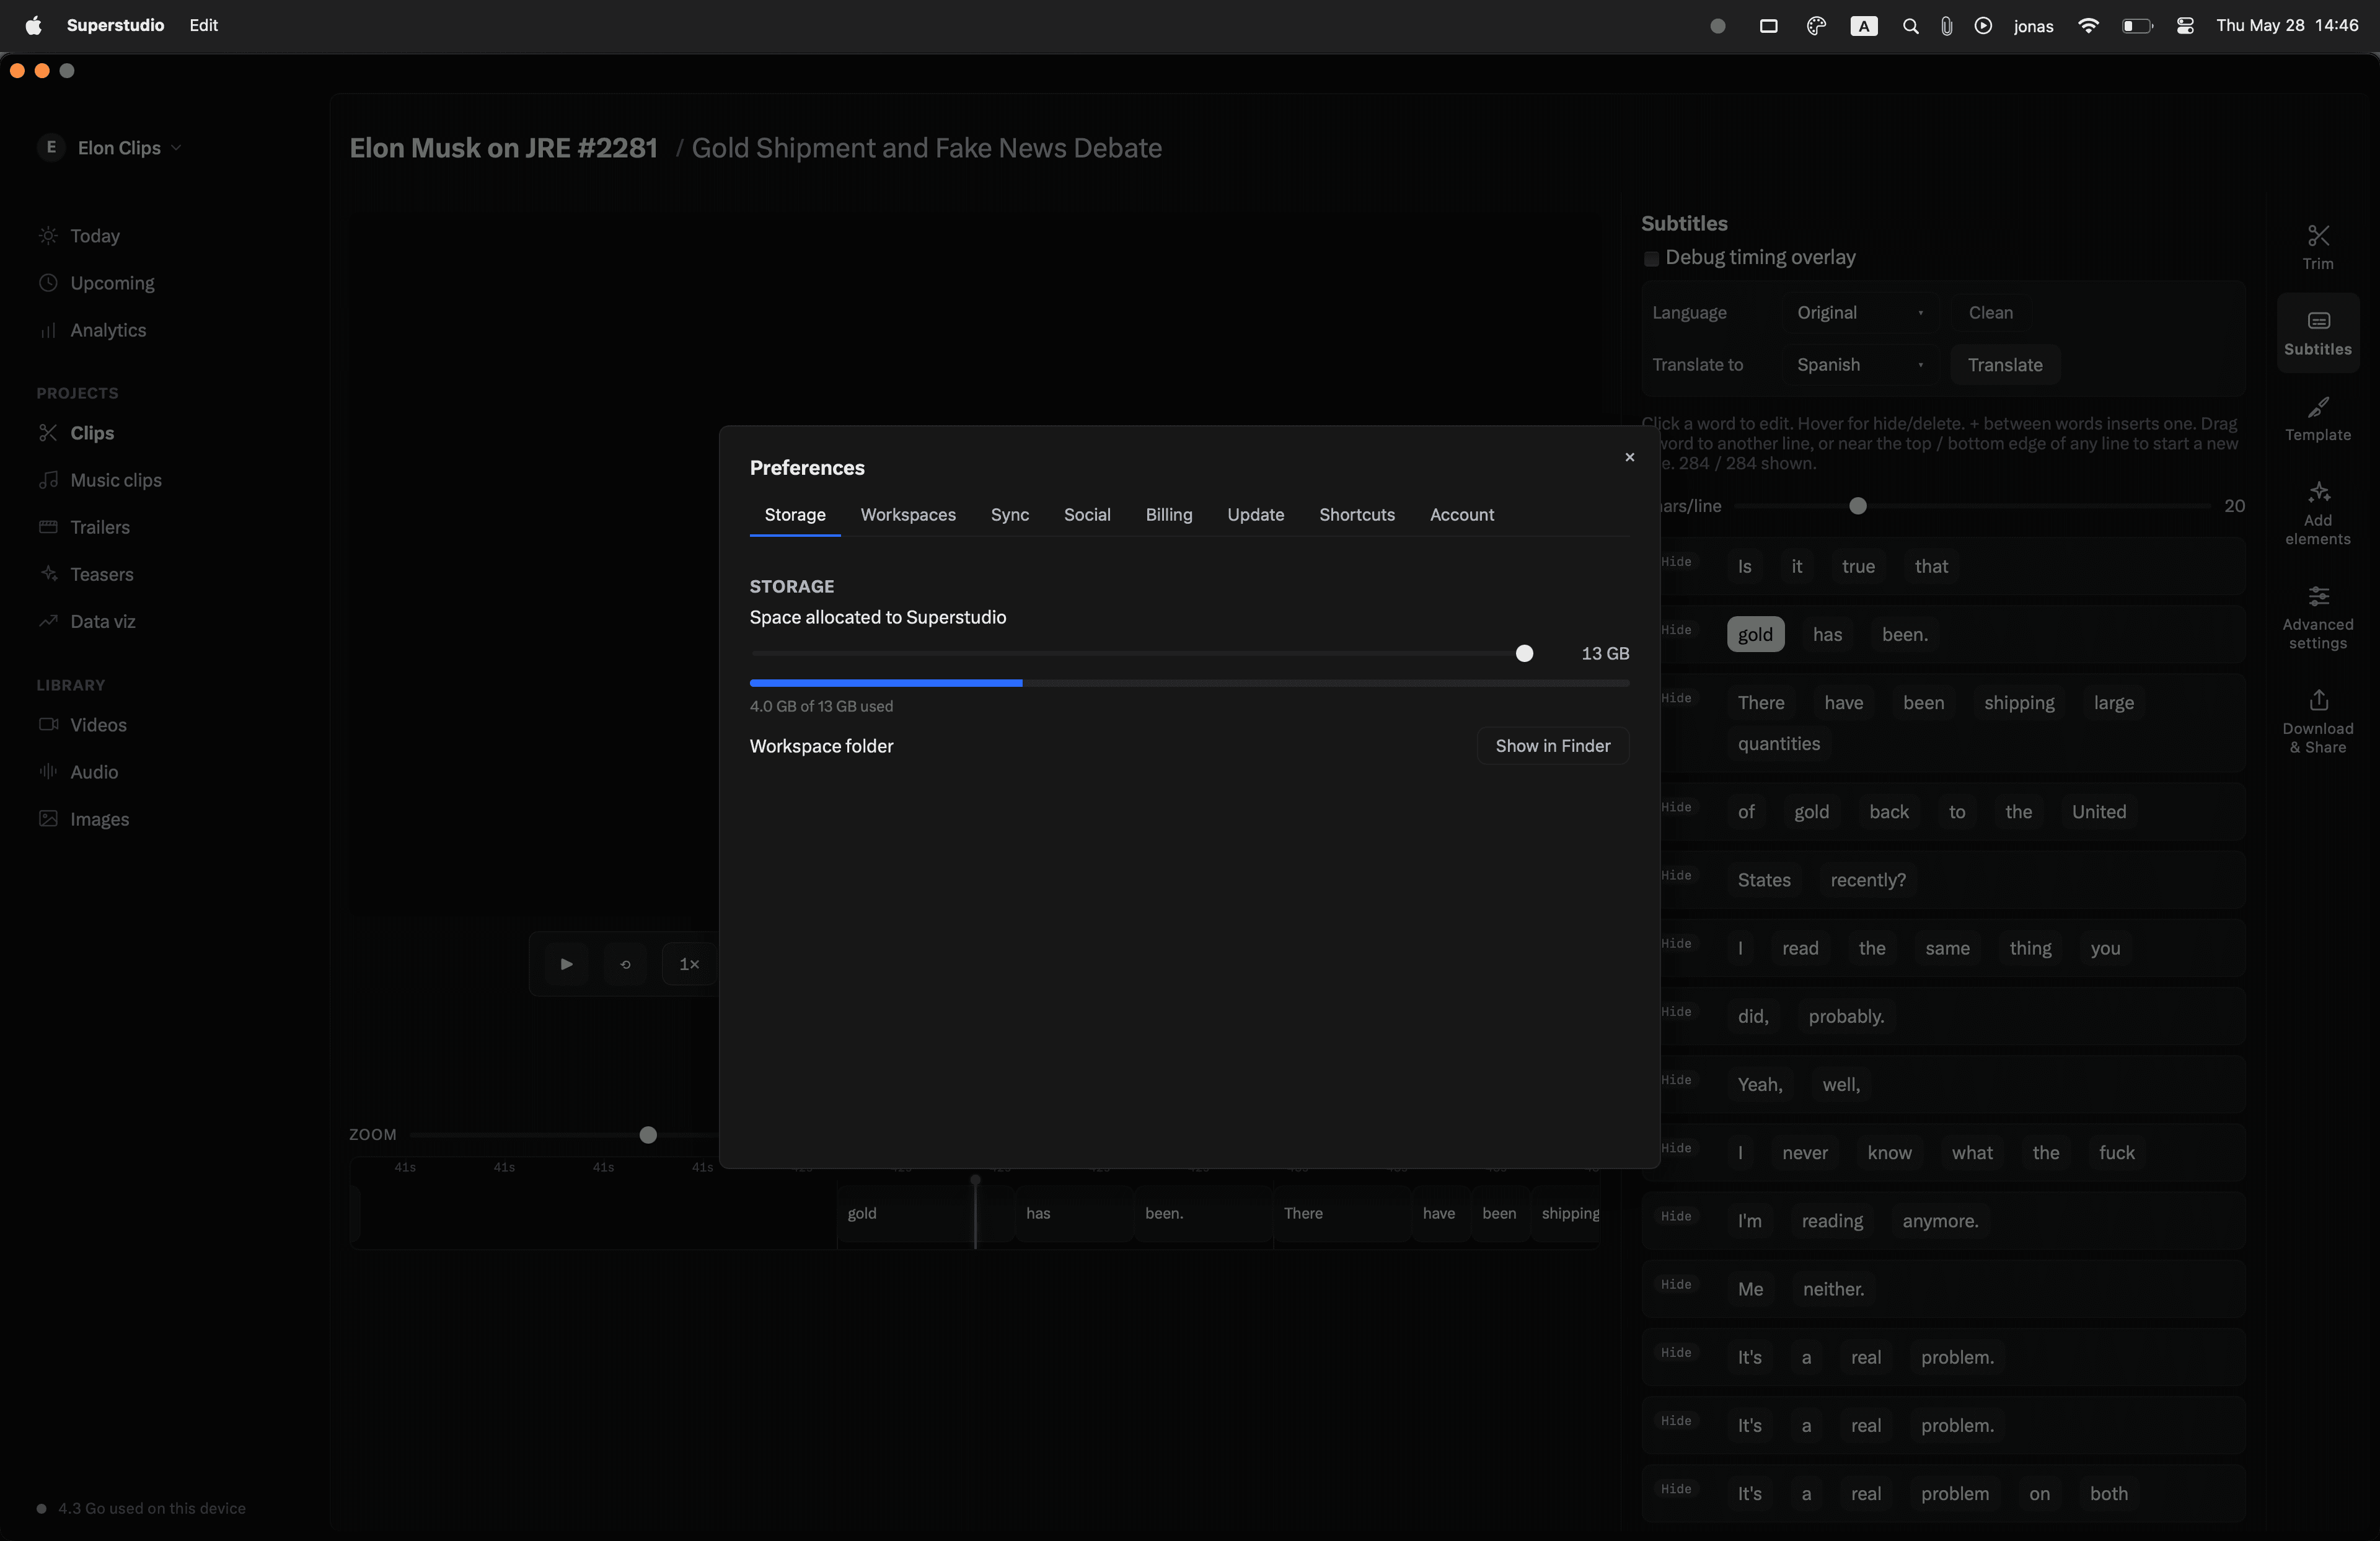This screenshot has width=2380, height=1541.
Task: Open Download & Share icon
Action: pyautogui.click(x=2317, y=700)
